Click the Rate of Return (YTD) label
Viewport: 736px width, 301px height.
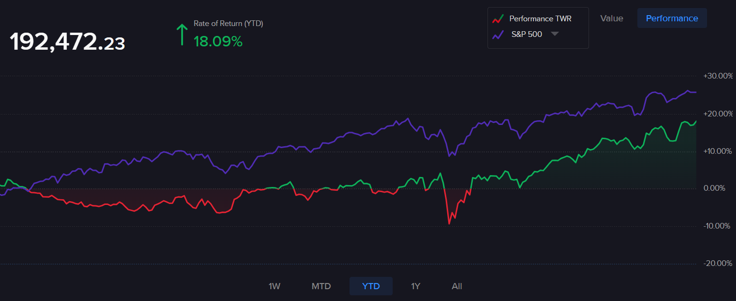click(228, 24)
